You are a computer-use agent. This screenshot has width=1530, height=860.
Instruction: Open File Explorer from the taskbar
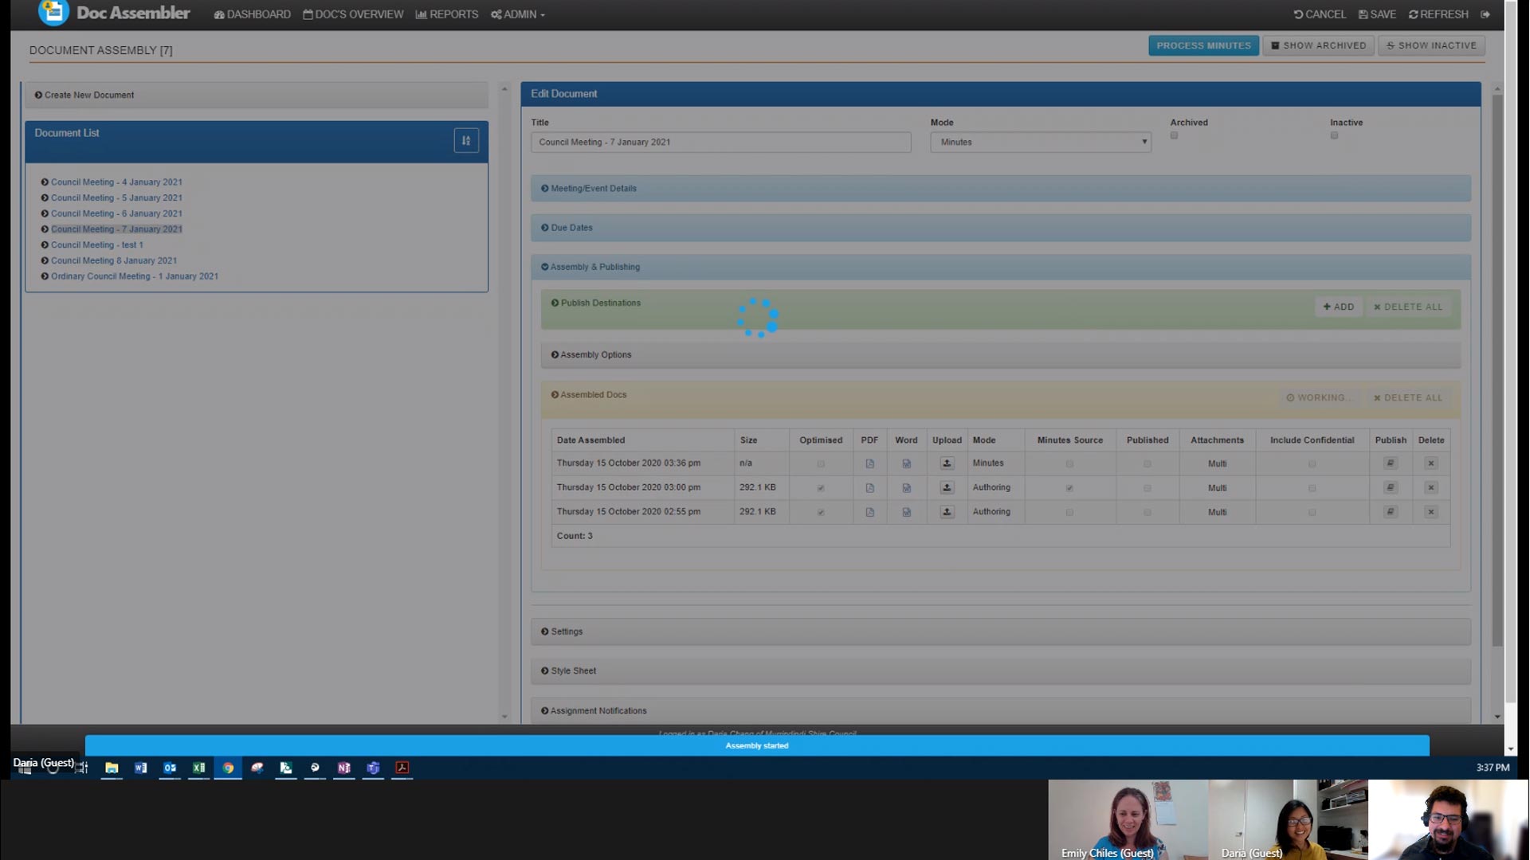112,768
